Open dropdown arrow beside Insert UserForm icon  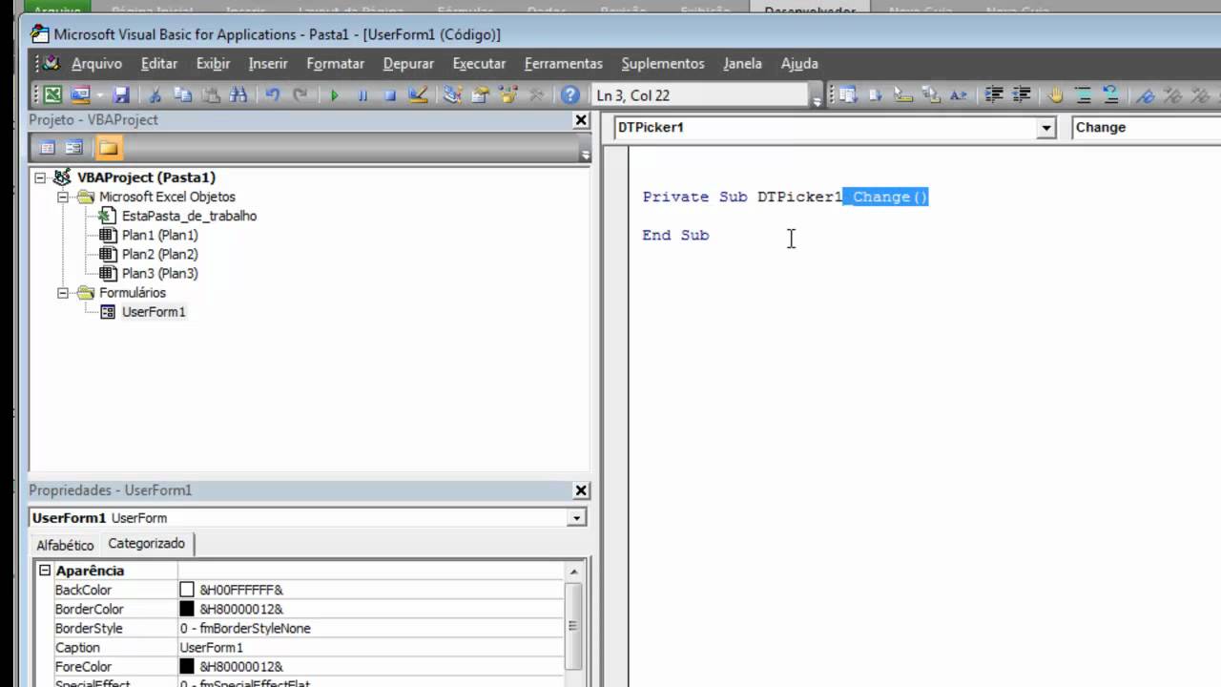(x=98, y=95)
